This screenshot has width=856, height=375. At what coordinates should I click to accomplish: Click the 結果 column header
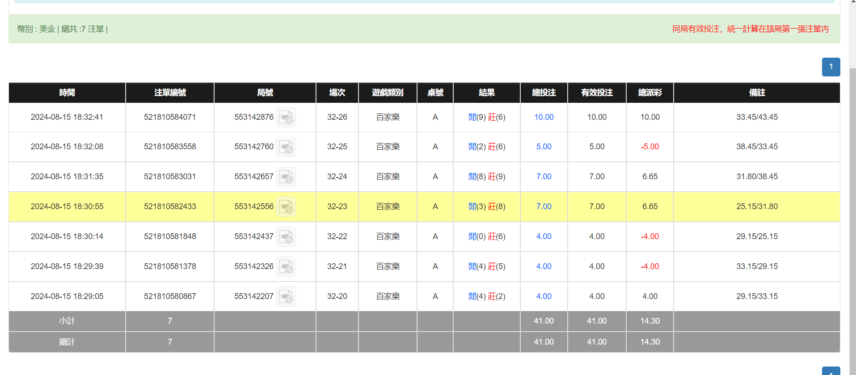click(486, 93)
